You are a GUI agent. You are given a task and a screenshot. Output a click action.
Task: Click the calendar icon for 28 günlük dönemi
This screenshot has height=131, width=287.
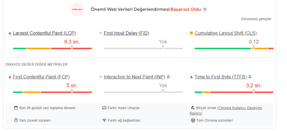tap(16, 108)
